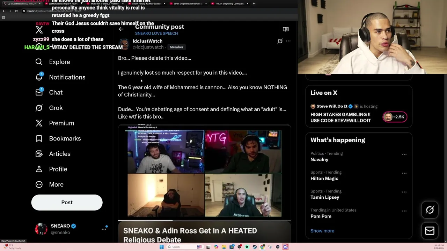This screenshot has width=447, height=251.
Task: Open Grok from the sidebar
Action: pos(49,108)
